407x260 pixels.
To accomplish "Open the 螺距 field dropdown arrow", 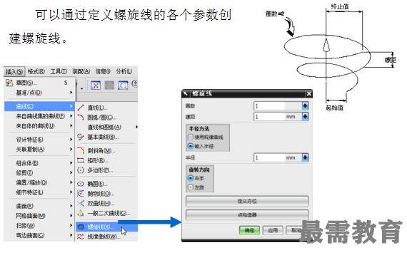I will pyautogui.click(x=306, y=117).
